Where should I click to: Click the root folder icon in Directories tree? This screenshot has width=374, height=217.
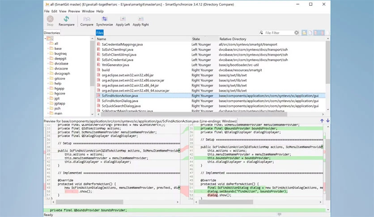tap(50, 39)
